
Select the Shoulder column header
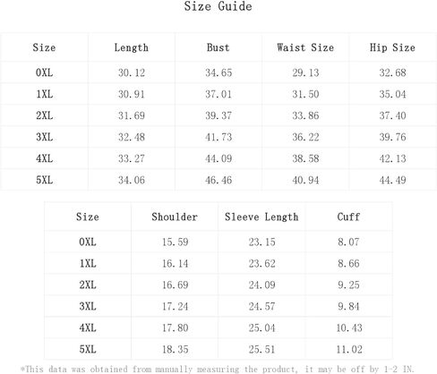(x=175, y=217)
